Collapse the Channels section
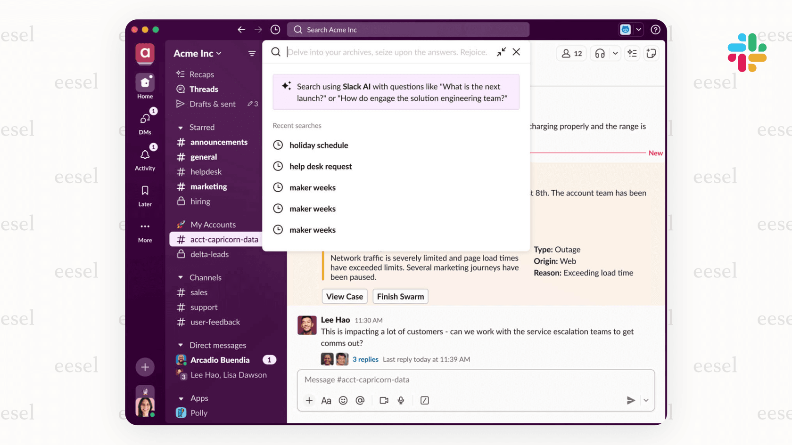The width and height of the screenshot is (792, 445). pyautogui.click(x=181, y=278)
